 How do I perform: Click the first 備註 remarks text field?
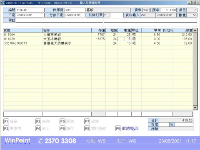click(60, 20)
